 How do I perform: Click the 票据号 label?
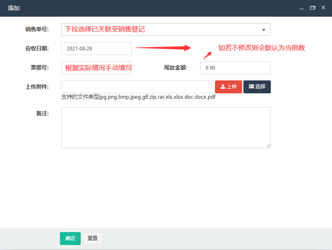[x=40, y=67]
